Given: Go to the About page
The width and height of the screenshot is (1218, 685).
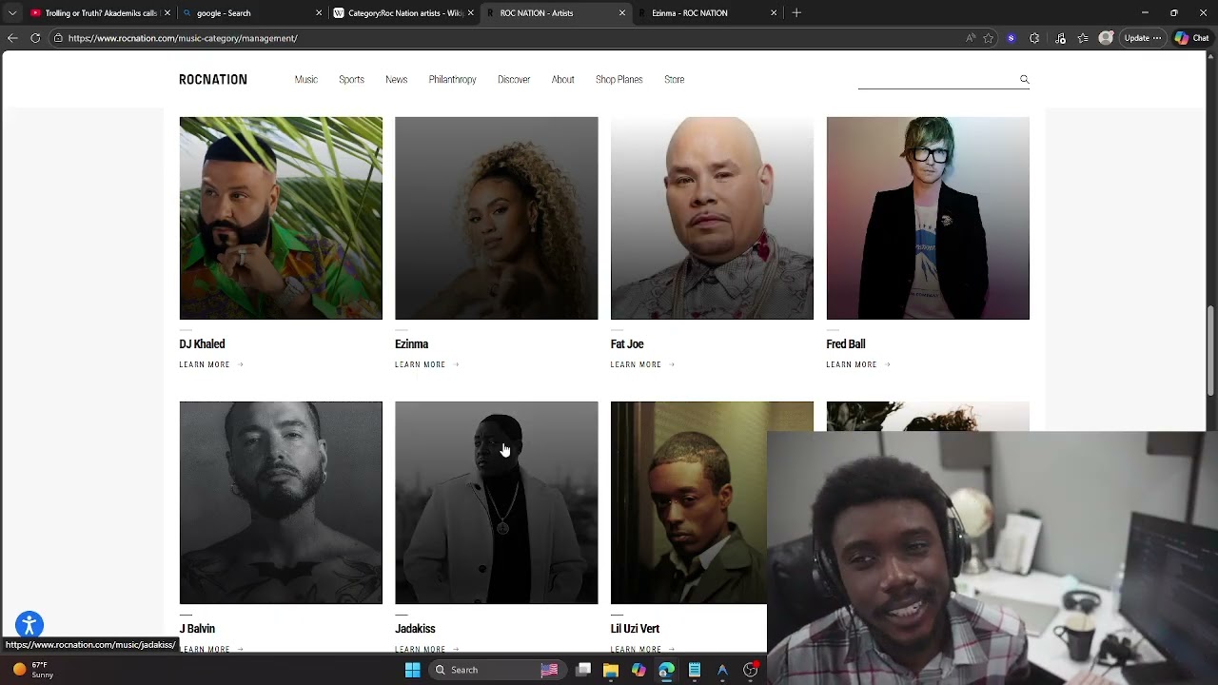Looking at the screenshot, I should click(562, 80).
